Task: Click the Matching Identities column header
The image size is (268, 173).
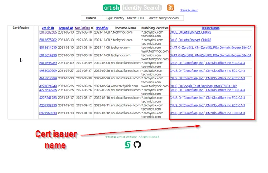Action: tap(155, 28)
